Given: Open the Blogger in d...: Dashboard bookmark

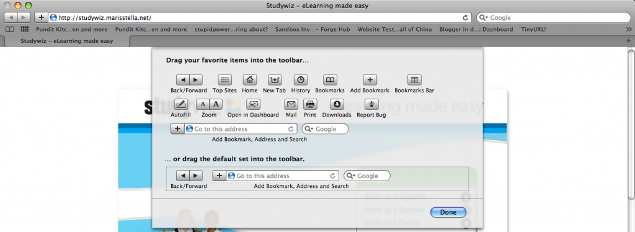Looking at the screenshot, I should tap(476, 29).
